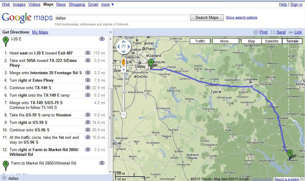Switch to Satellite view
The height and width of the screenshot is (181, 305).
[x=271, y=41]
